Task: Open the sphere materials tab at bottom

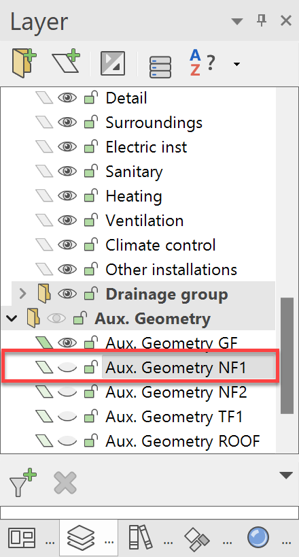Action: (259, 538)
